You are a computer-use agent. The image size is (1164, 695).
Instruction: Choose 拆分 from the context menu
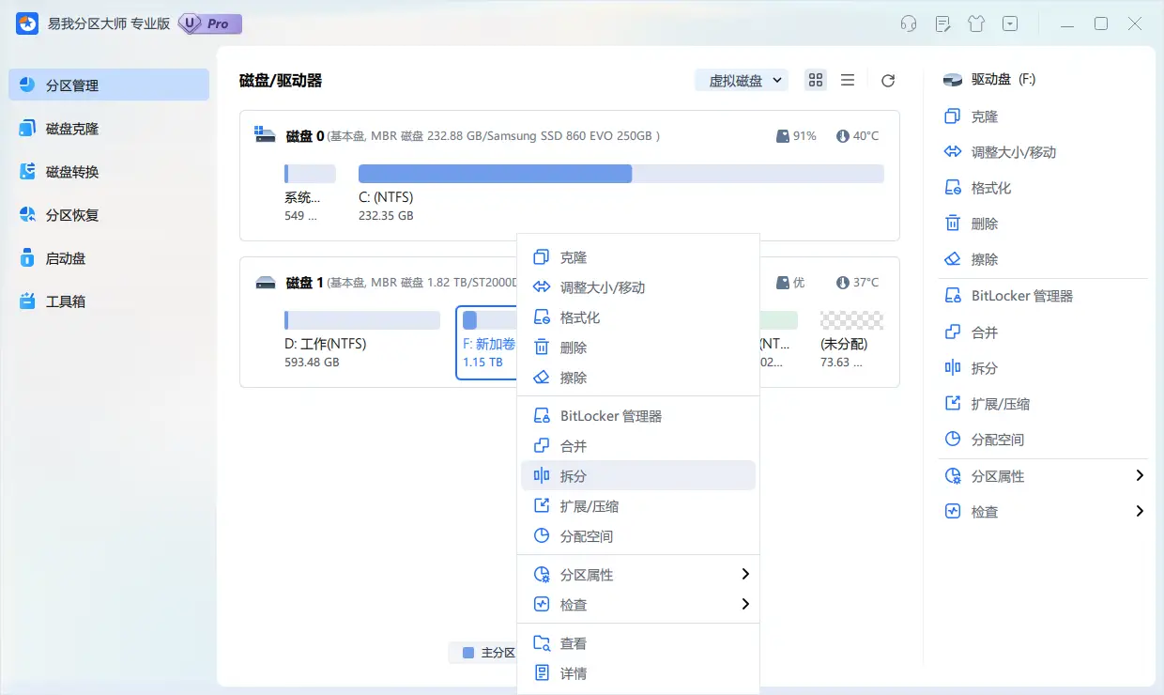coord(639,475)
